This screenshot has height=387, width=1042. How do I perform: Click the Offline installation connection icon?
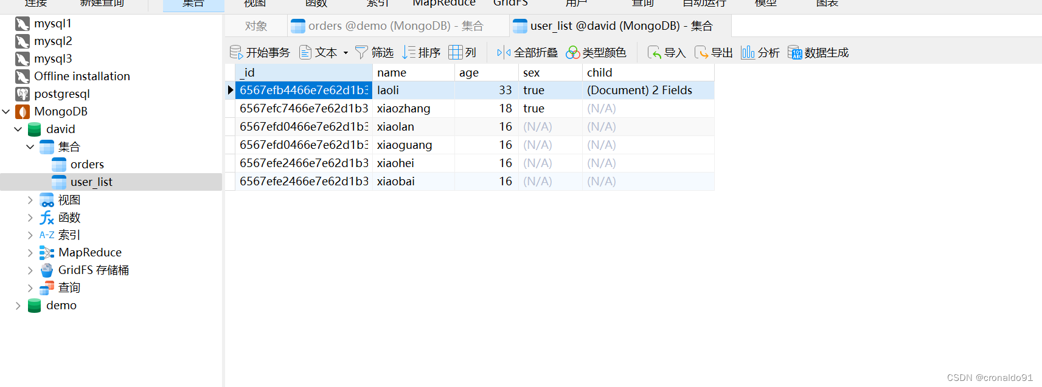tap(23, 77)
